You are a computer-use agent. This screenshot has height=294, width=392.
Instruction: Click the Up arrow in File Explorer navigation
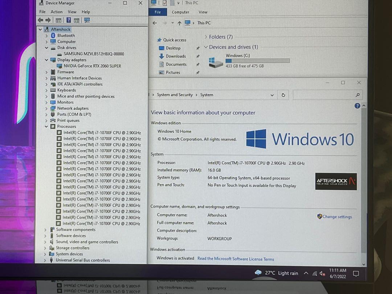(x=179, y=23)
